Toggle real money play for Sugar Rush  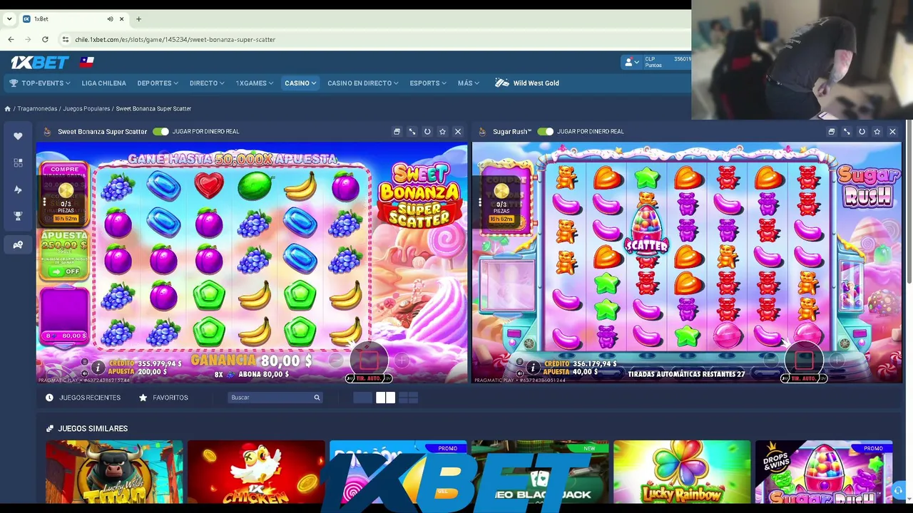click(546, 131)
